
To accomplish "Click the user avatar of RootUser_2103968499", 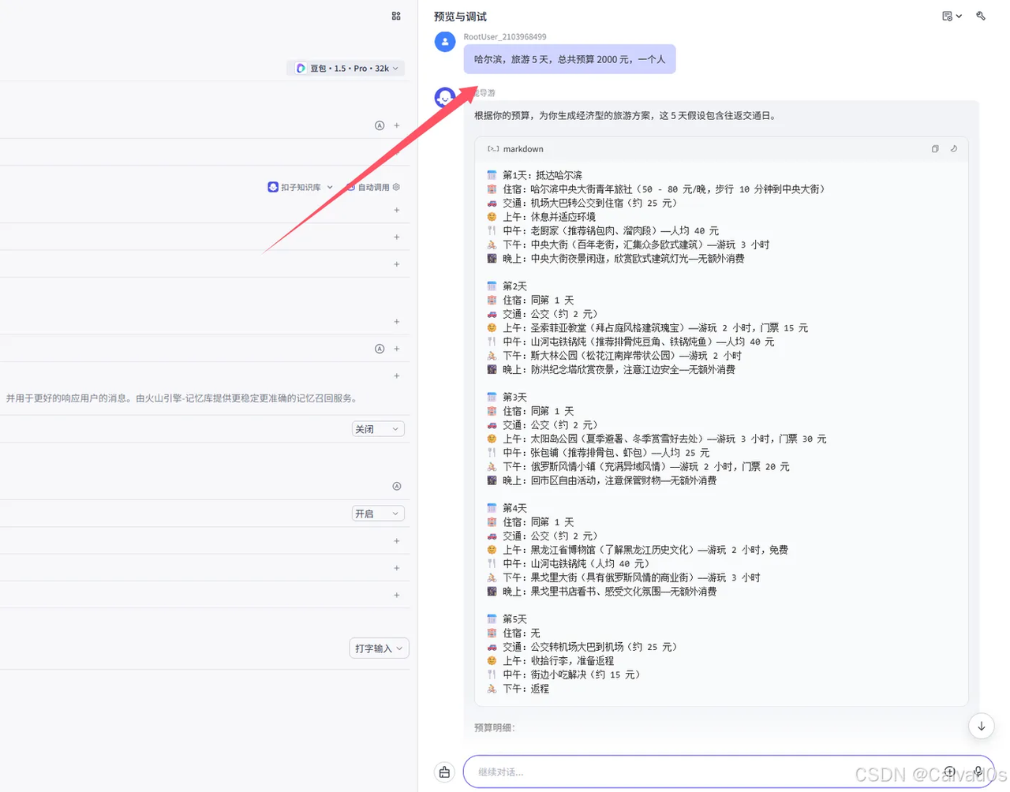I will (x=445, y=42).
